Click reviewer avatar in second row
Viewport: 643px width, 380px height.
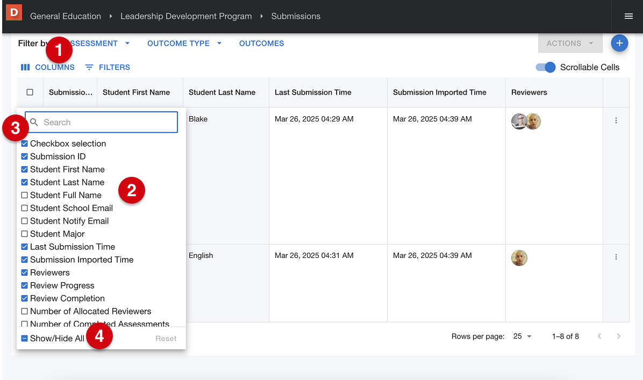coord(519,258)
